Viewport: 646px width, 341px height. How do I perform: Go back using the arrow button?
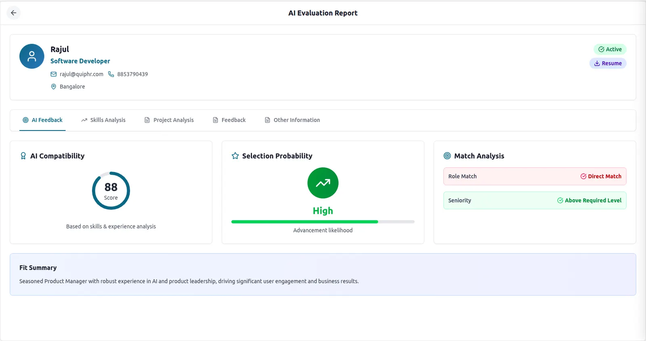tap(14, 13)
